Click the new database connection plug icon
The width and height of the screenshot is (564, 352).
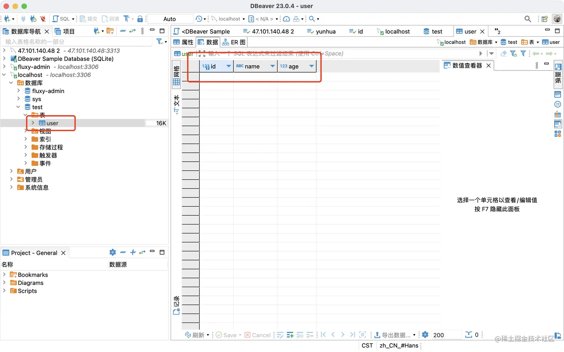[7, 19]
